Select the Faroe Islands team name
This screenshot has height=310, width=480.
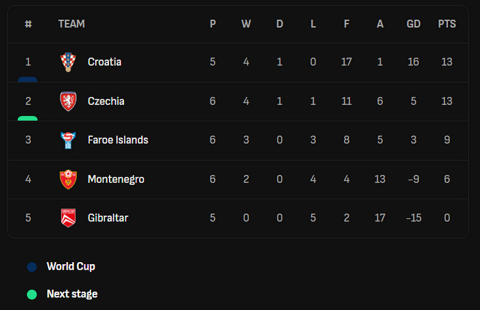click(117, 140)
